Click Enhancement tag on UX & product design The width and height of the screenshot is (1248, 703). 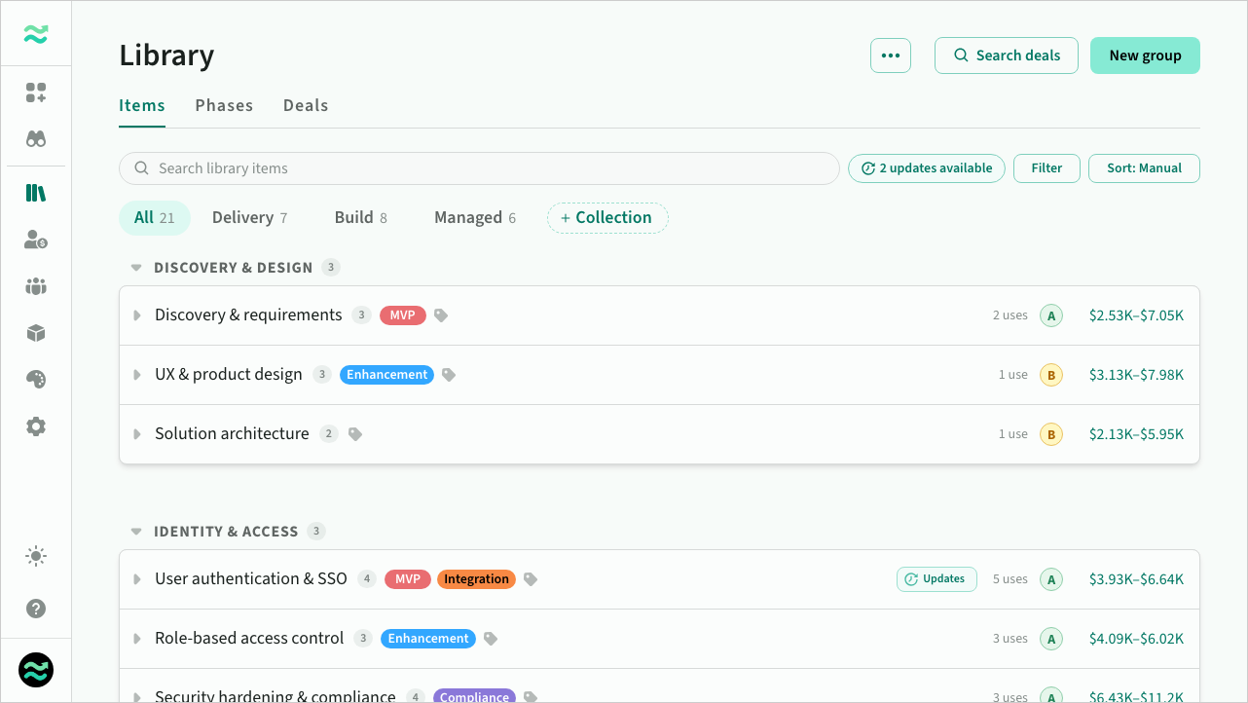tap(386, 375)
